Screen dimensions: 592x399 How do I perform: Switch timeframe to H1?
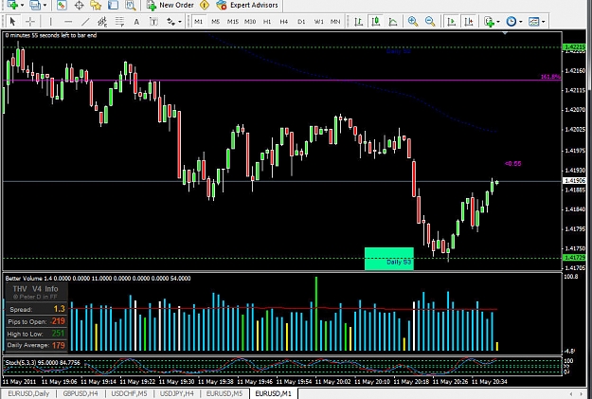[x=267, y=22]
